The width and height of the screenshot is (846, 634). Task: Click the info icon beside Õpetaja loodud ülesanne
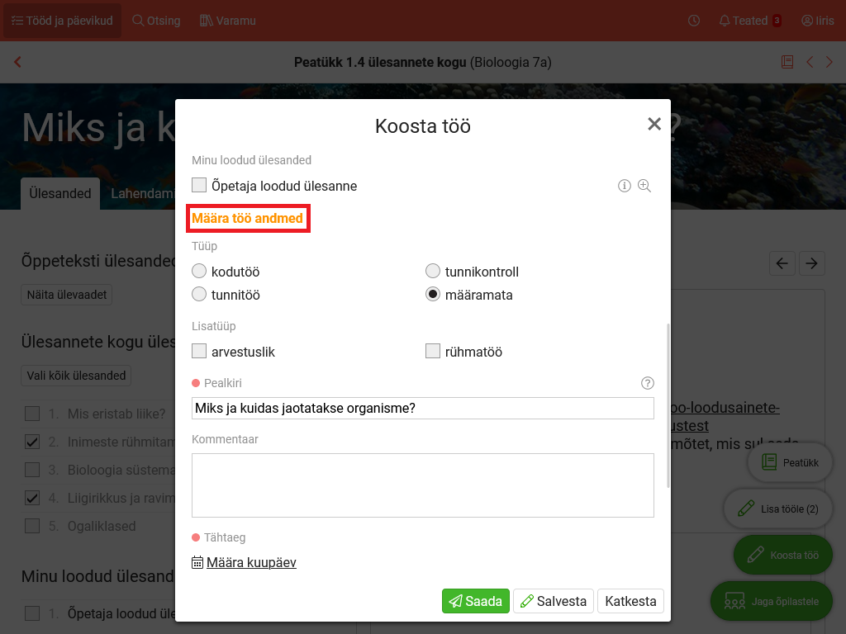coord(625,186)
